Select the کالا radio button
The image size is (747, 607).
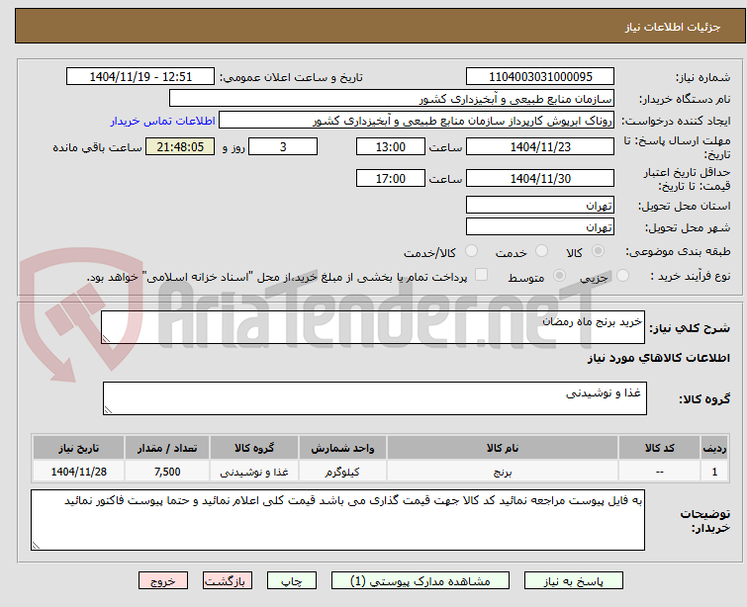(598, 251)
